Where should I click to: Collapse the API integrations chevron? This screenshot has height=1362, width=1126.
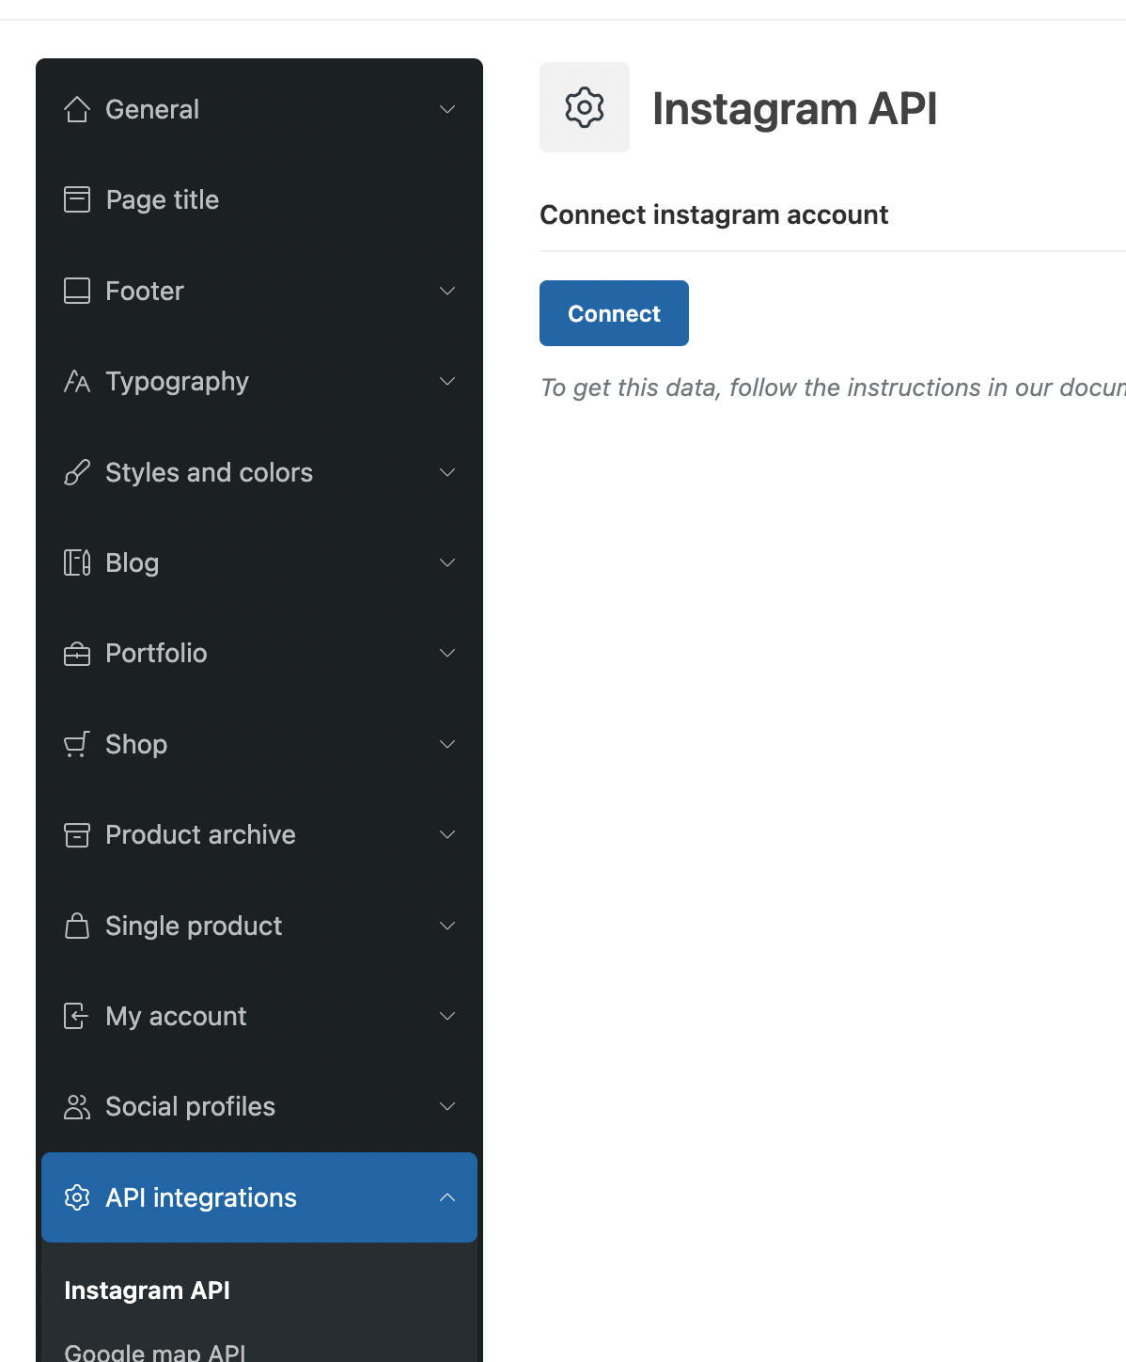click(x=447, y=1197)
